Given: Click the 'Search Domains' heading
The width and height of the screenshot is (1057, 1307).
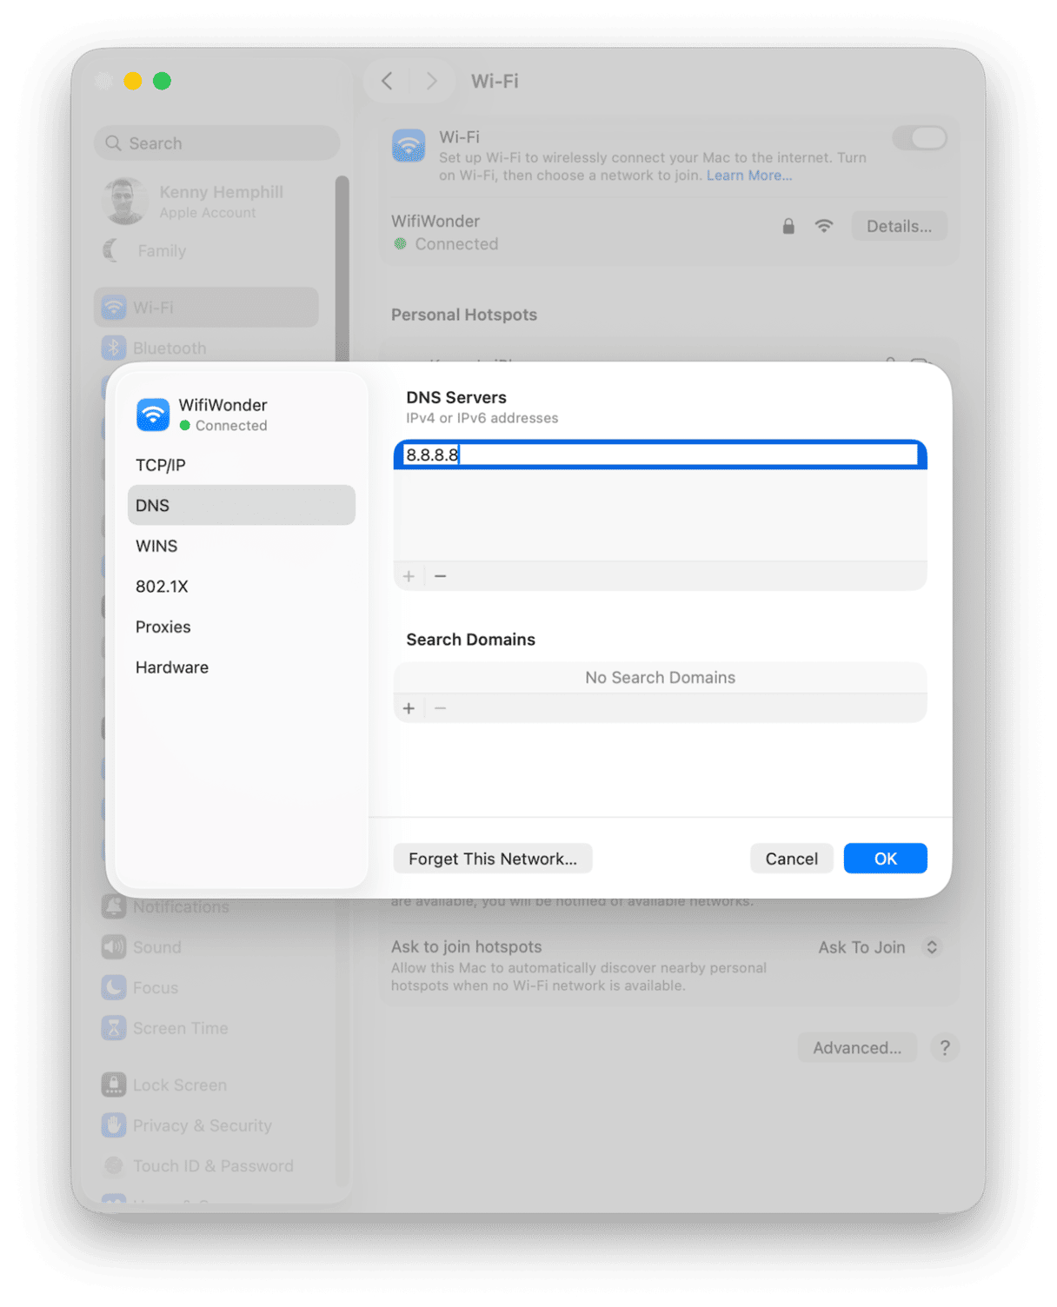Looking at the screenshot, I should 470,640.
